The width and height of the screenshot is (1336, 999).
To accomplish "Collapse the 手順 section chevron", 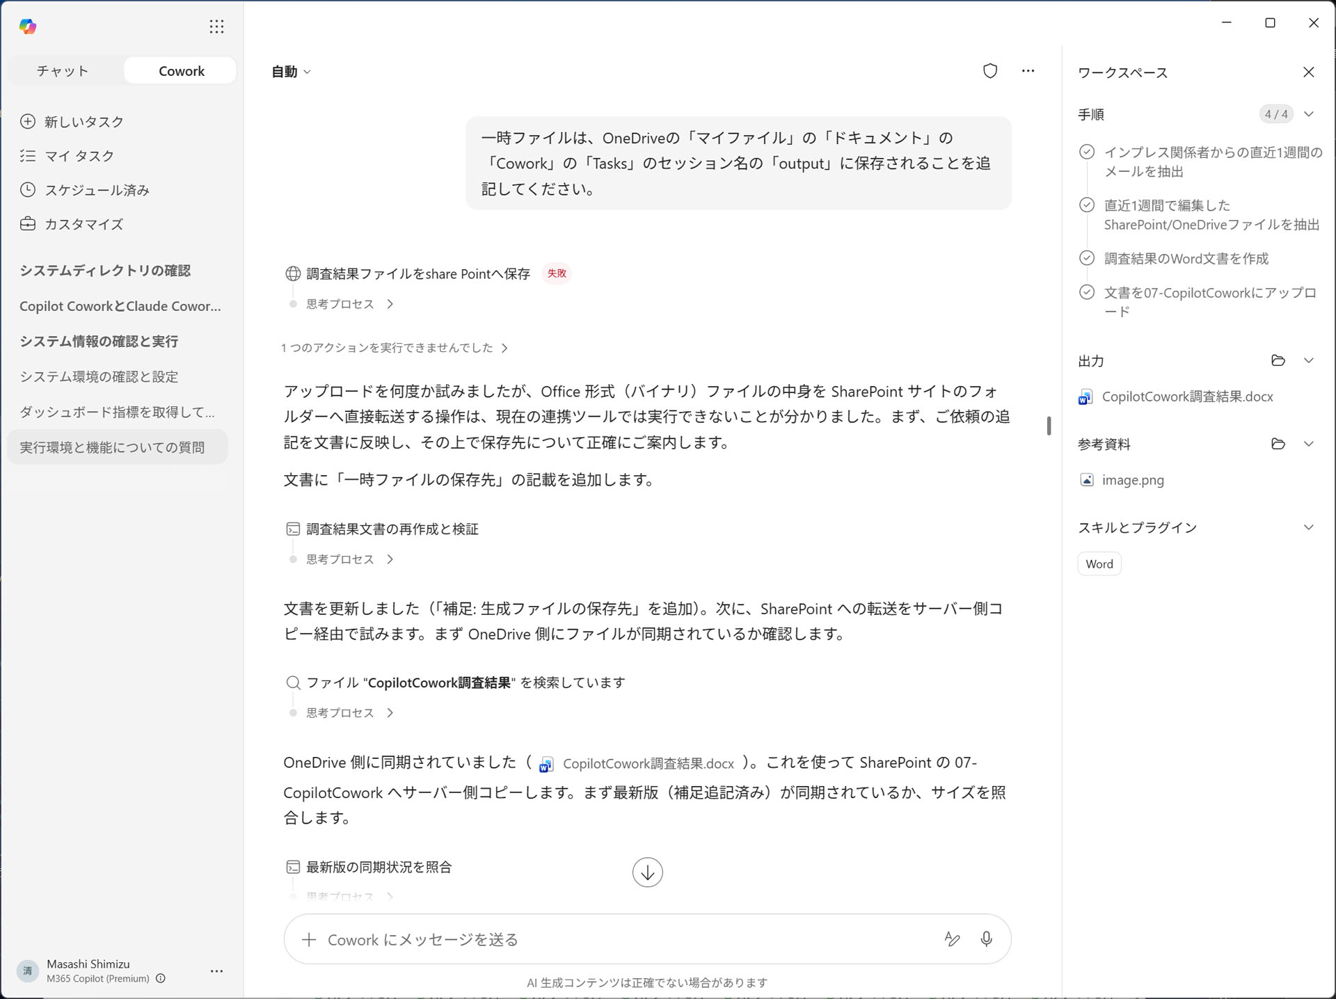I will click(x=1308, y=114).
